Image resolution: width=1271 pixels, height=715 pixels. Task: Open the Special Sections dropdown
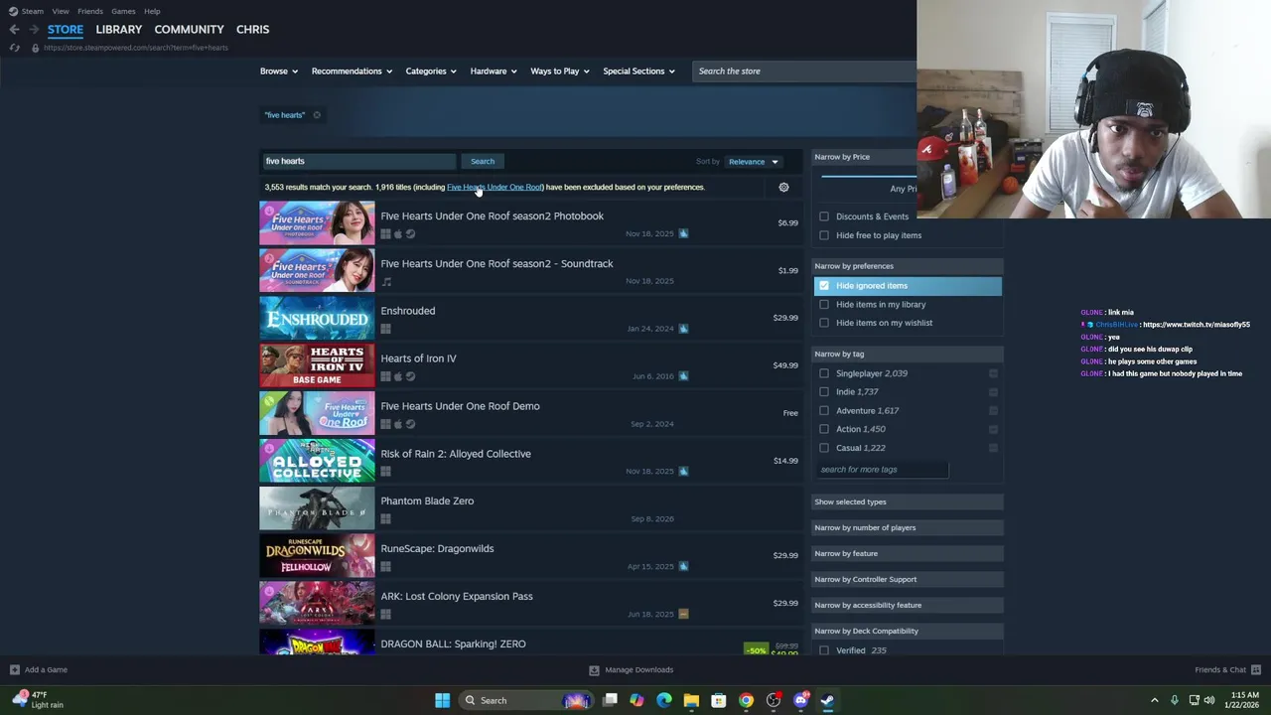coord(638,71)
